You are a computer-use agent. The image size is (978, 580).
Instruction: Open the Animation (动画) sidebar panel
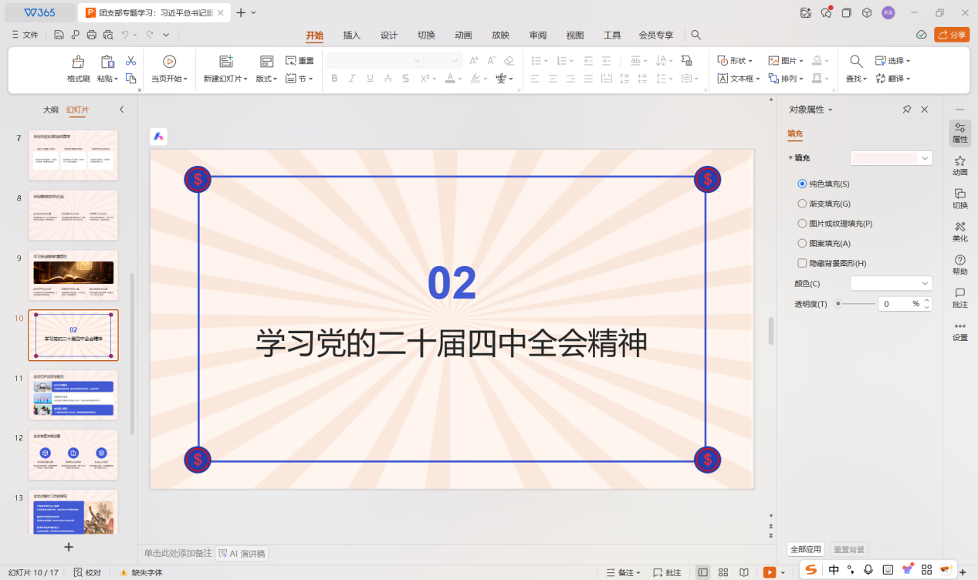(x=959, y=165)
